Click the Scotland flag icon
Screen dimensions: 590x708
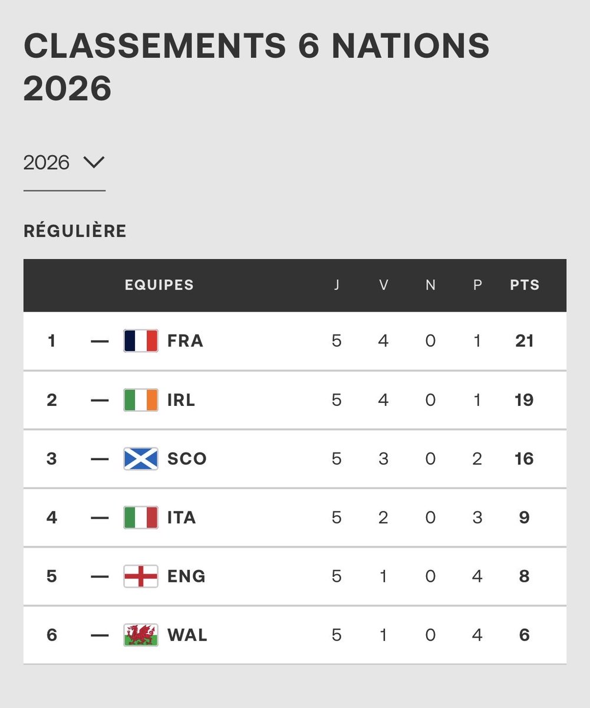tap(141, 458)
